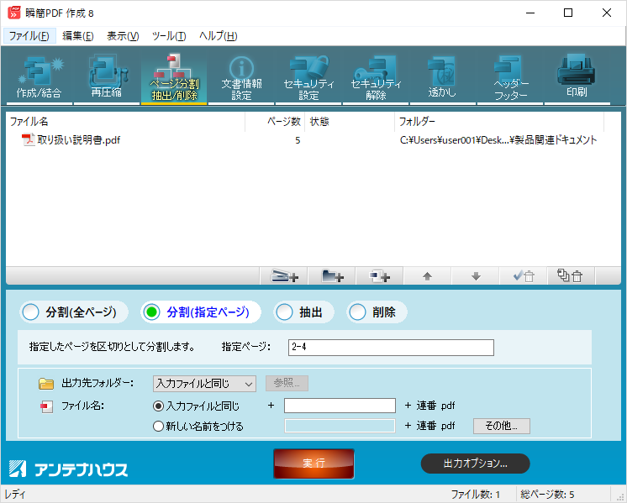Click the folder path C:¥Users¥user001
The height and width of the screenshot is (503, 627).
tap(498, 140)
